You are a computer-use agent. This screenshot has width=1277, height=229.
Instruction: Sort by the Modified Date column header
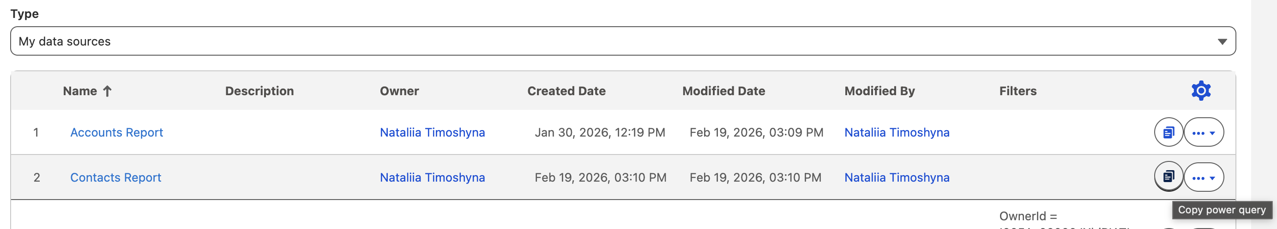[723, 92]
